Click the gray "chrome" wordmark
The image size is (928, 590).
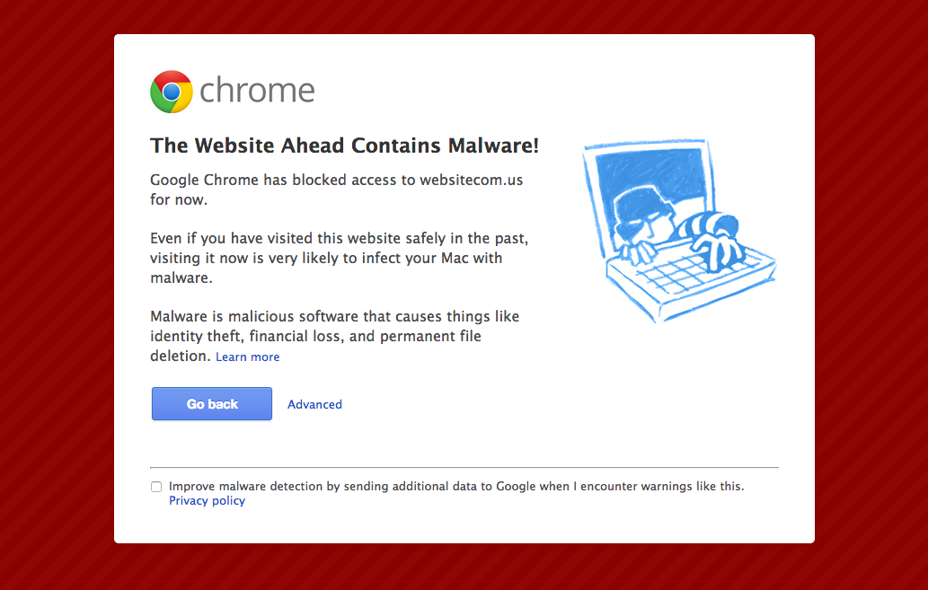tap(257, 91)
